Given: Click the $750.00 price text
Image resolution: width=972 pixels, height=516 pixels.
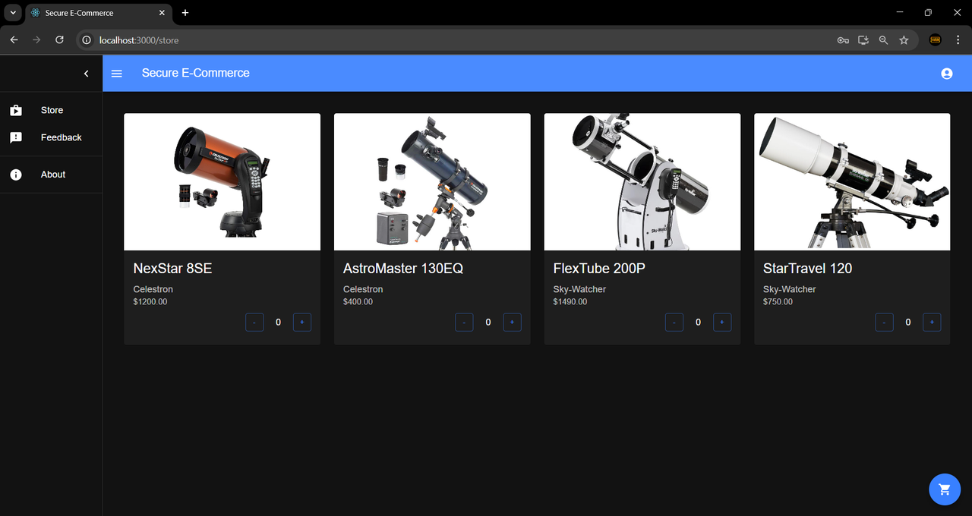Looking at the screenshot, I should click(x=778, y=302).
